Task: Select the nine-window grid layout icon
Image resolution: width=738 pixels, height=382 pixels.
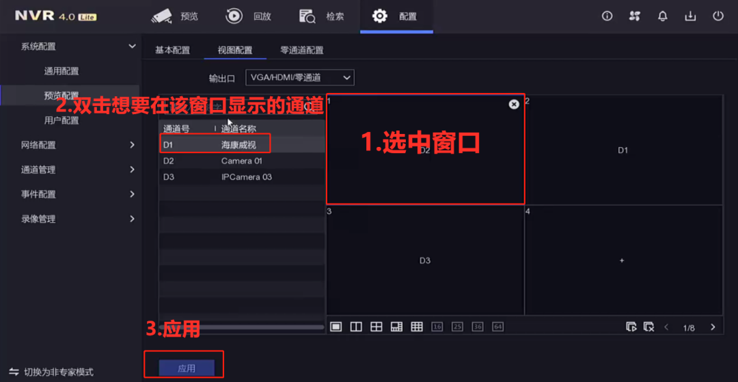Action: click(x=417, y=327)
